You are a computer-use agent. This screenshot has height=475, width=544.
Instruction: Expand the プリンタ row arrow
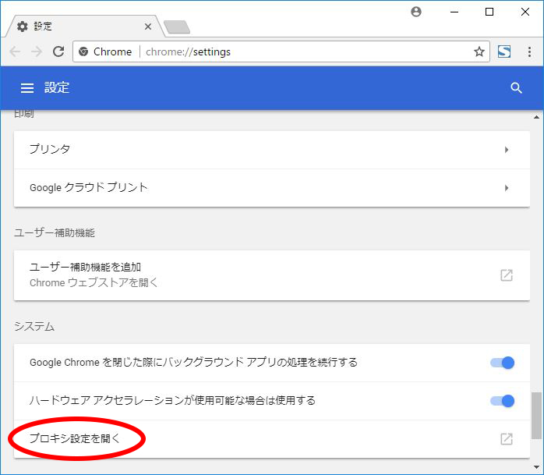[x=506, y=150]
